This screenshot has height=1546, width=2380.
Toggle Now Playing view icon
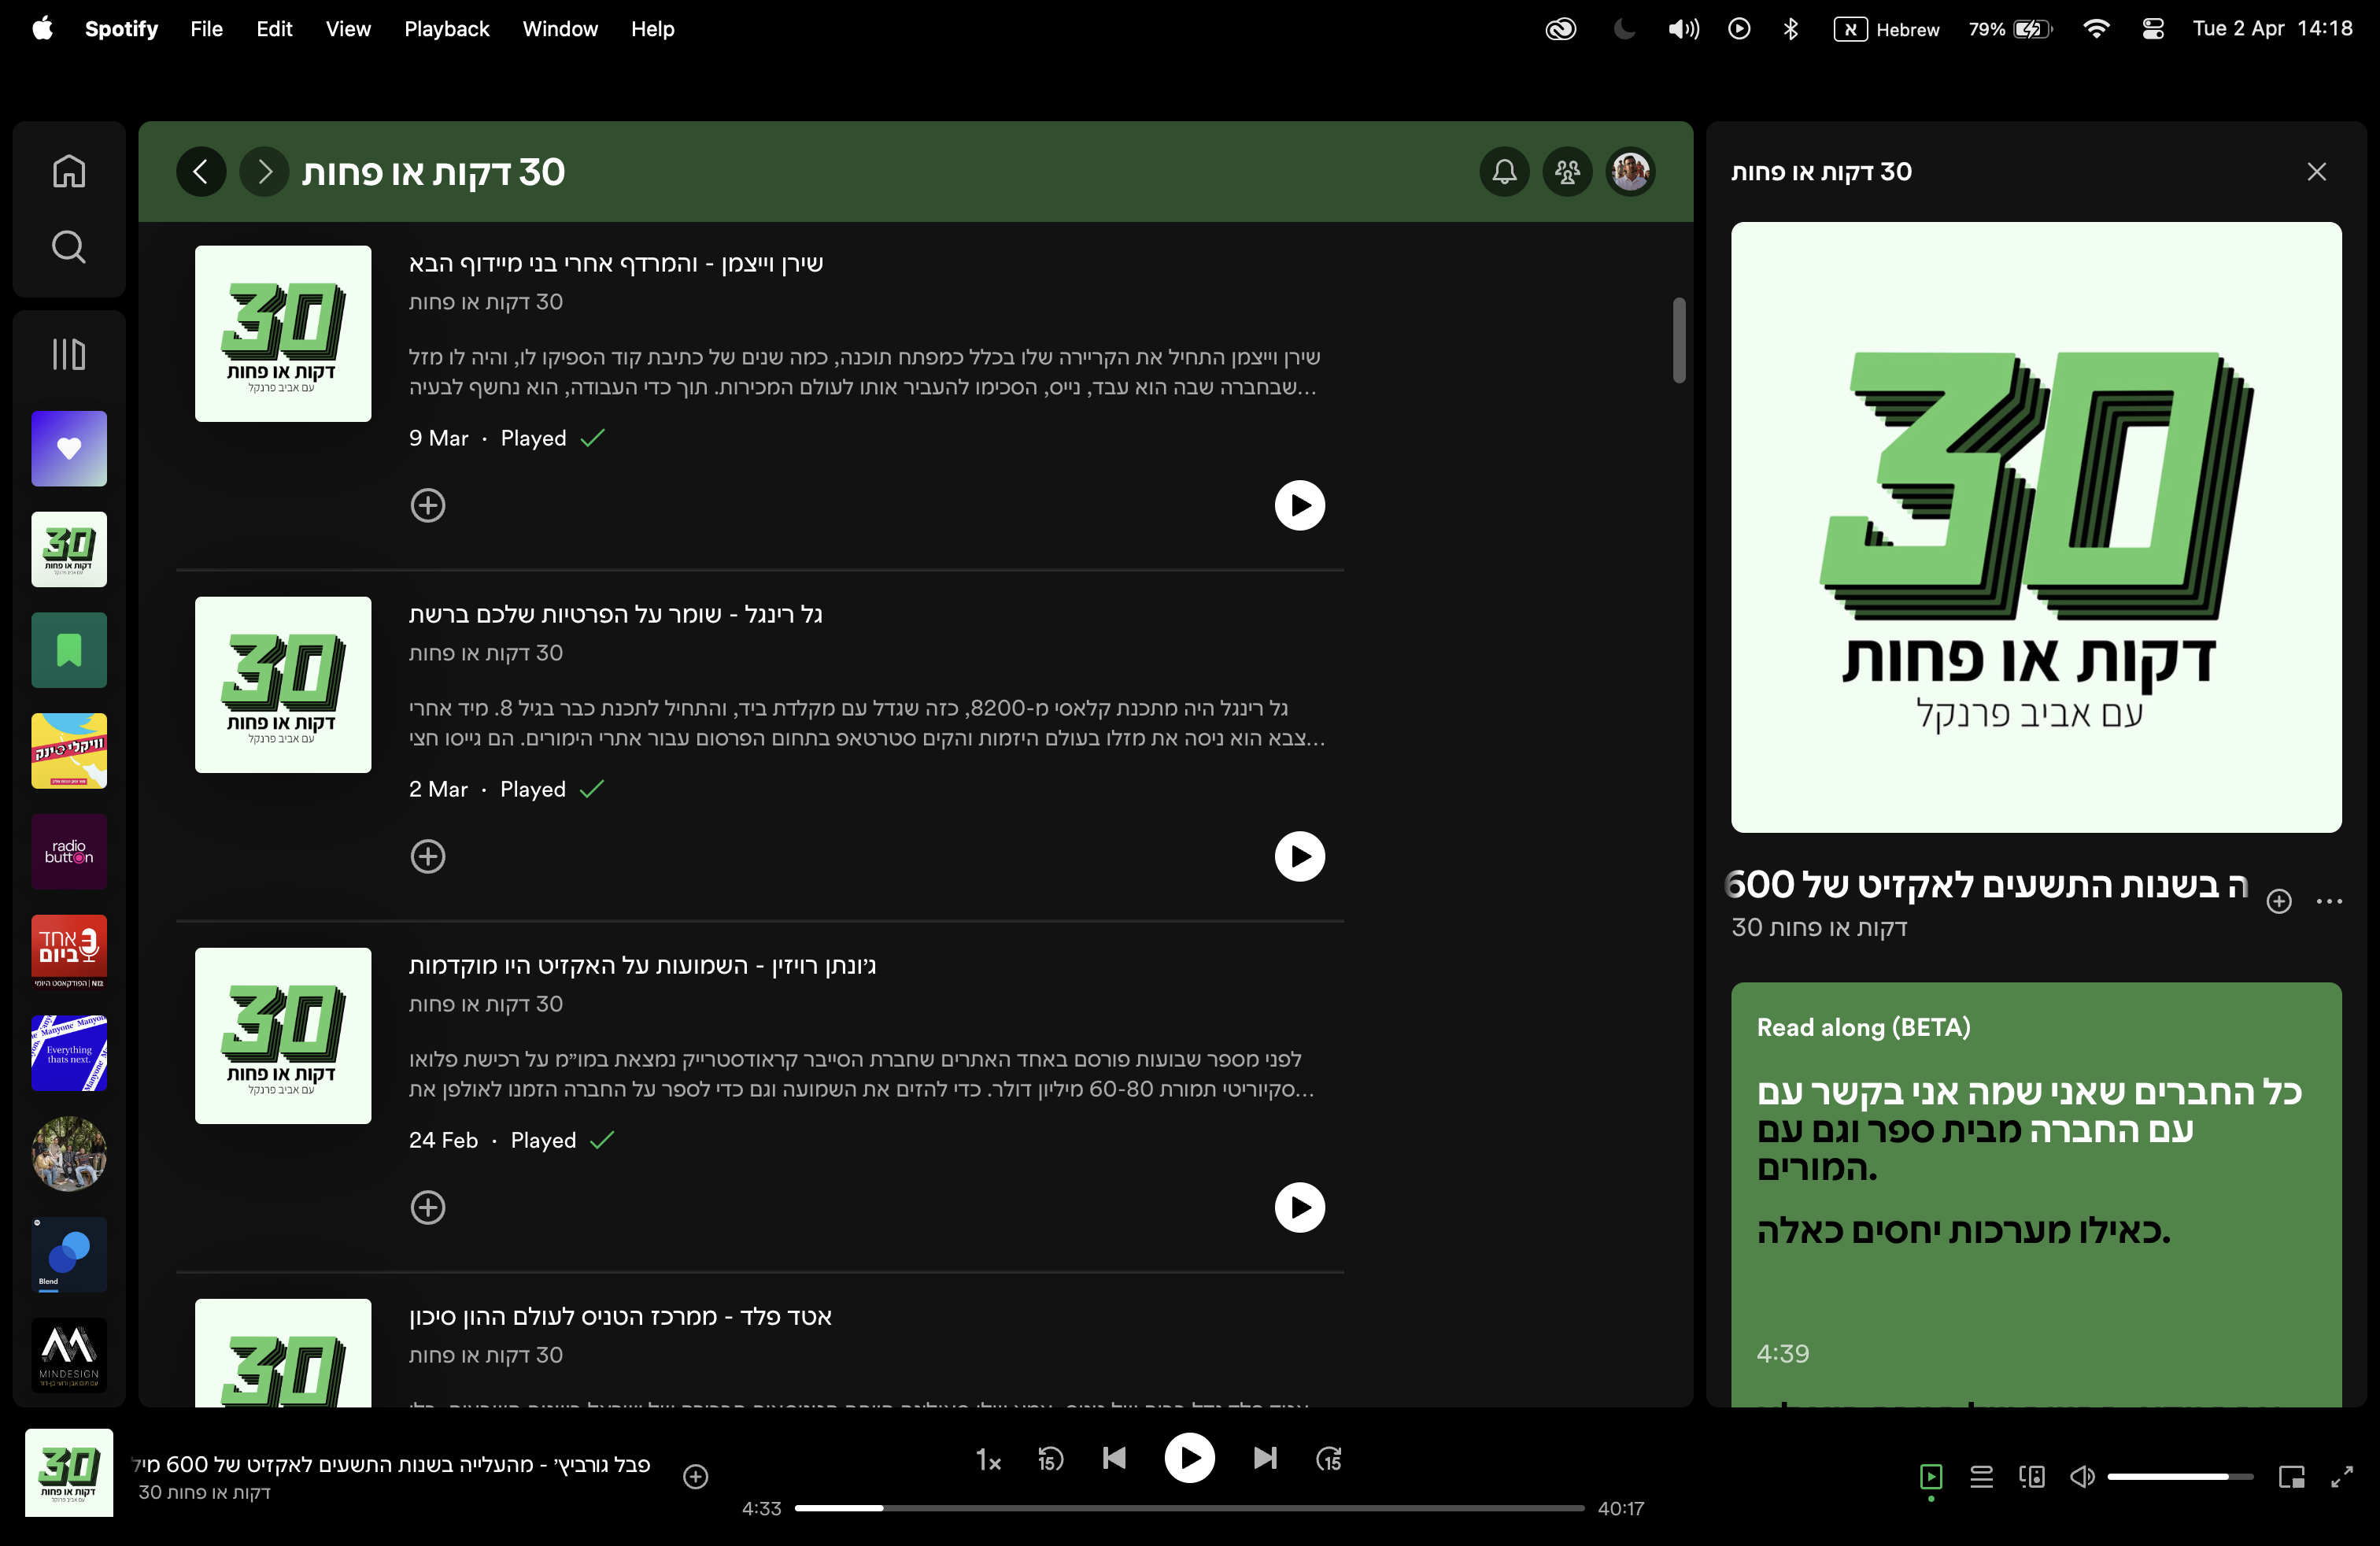point(1931,1476)
